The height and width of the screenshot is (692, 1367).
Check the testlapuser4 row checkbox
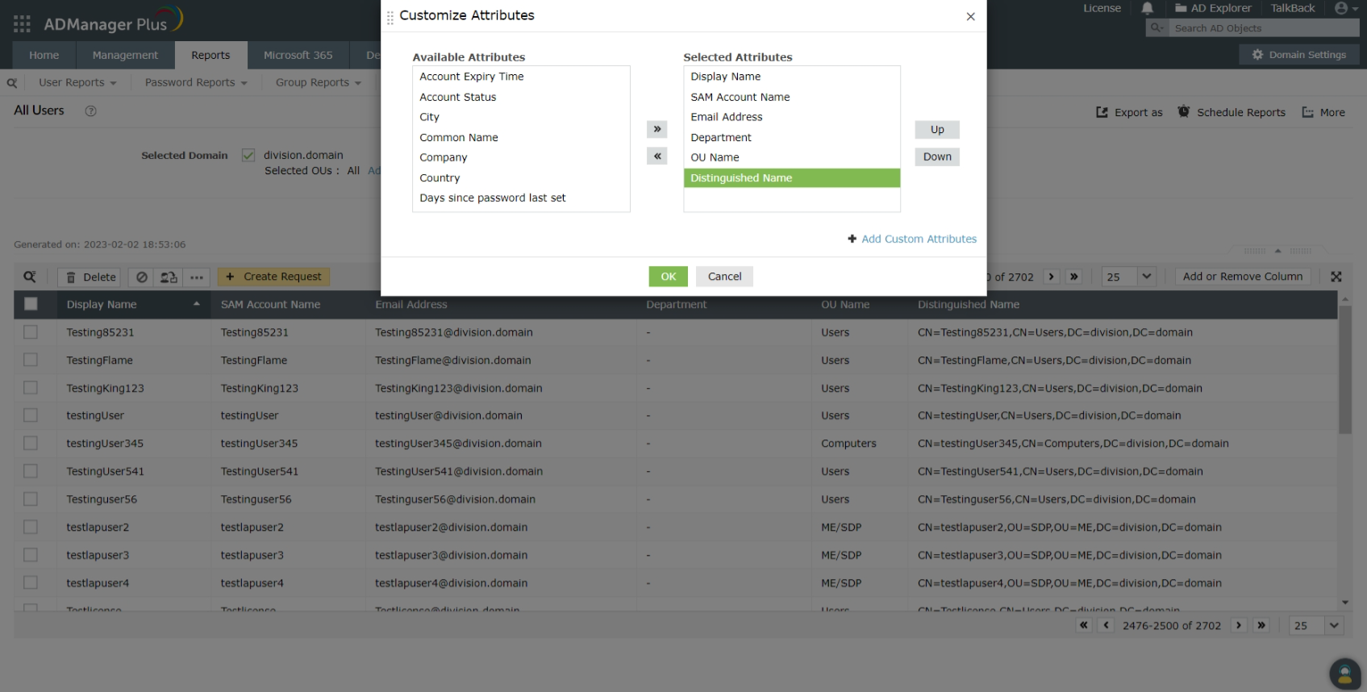point(31,582)
